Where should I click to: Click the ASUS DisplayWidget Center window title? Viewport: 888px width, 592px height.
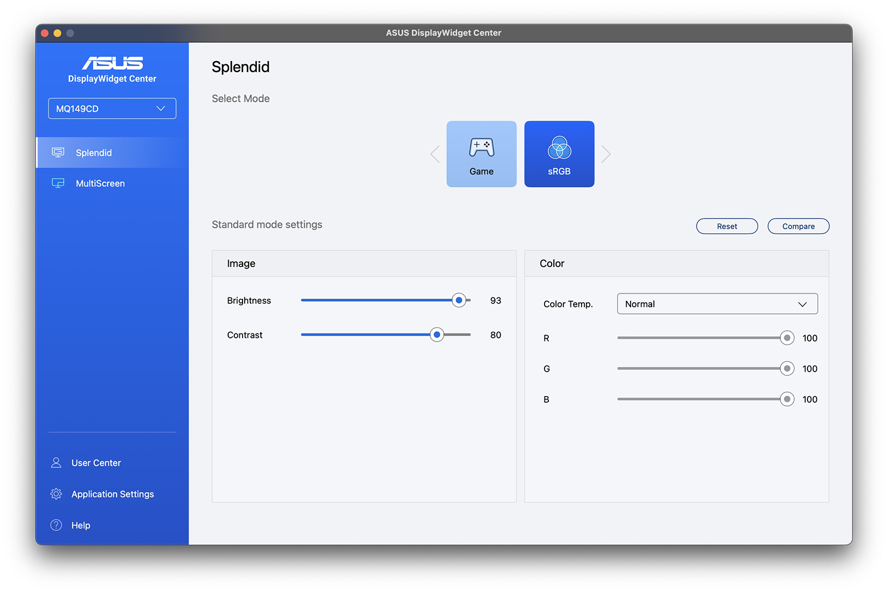coord(444,33)
